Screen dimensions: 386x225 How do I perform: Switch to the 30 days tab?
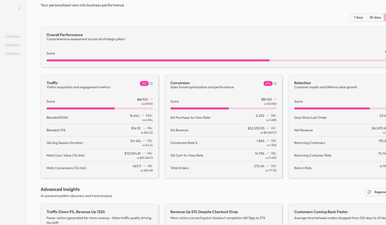375,17
